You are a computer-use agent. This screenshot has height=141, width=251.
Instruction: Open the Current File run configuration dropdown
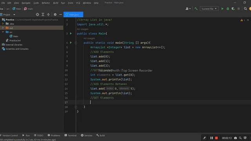tap(209, 9)
